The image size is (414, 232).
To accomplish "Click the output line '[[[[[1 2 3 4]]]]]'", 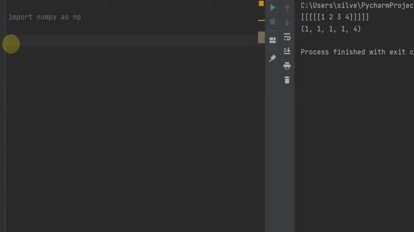I will coord(335,17).
